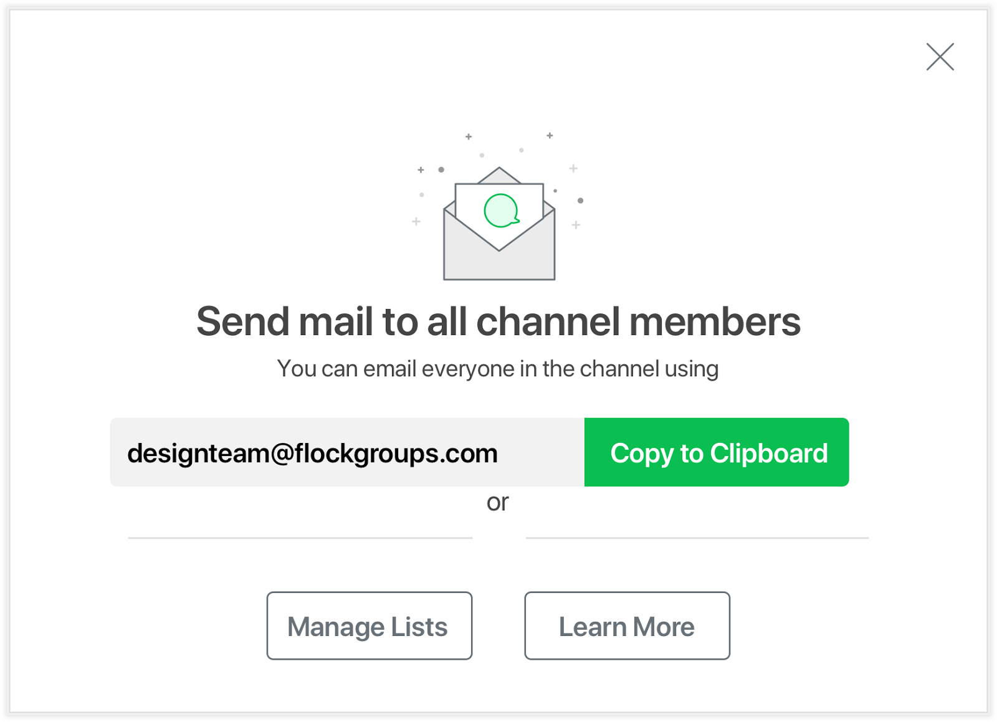Close the send mail dialog
The height and width of the screenshot is (722, 997).
point(940,57)
